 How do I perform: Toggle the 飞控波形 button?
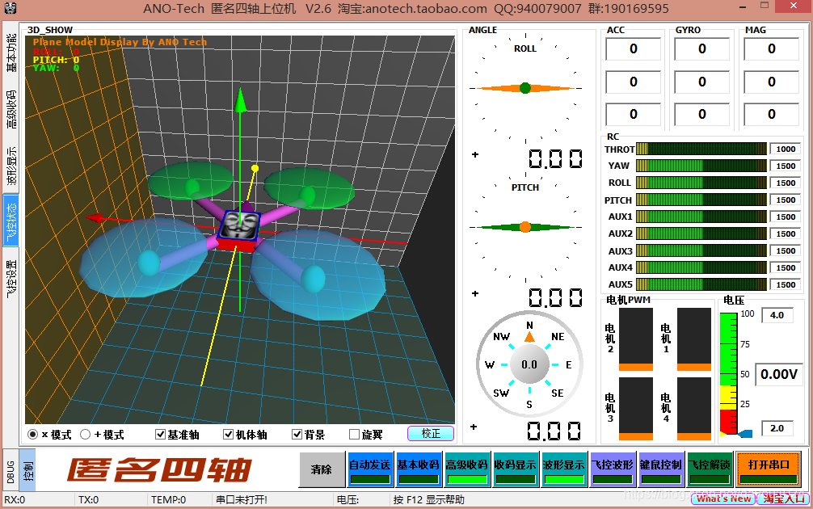613,469
